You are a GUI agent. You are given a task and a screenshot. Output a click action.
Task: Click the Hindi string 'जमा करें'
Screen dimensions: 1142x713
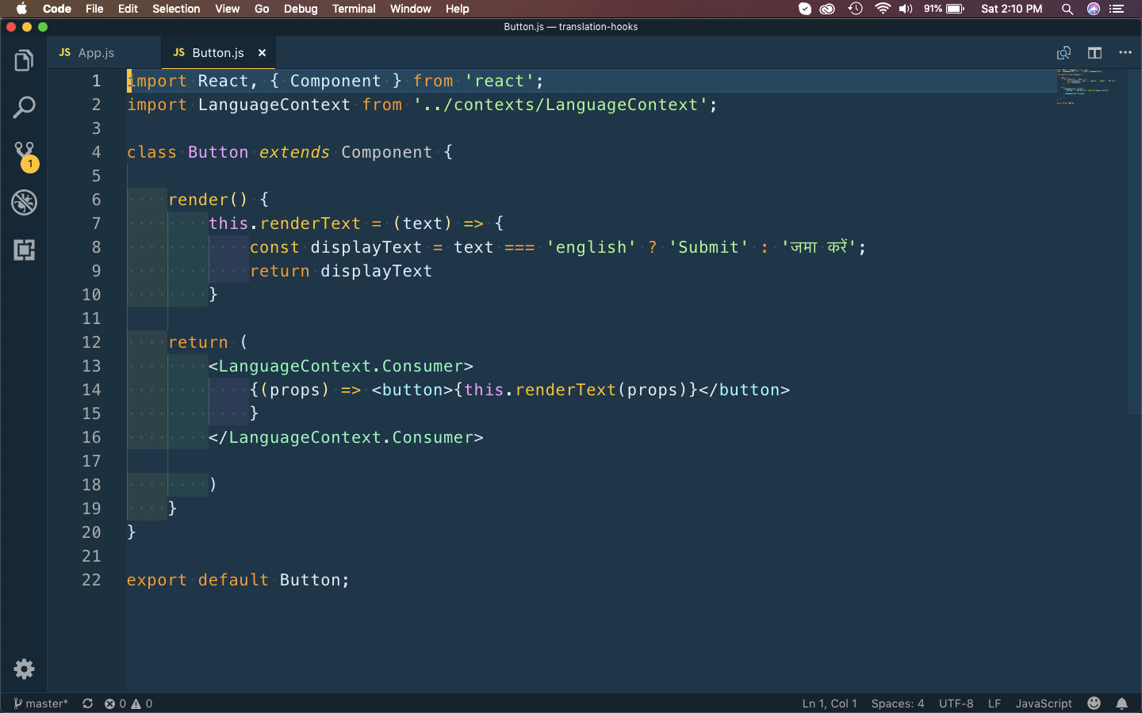tap(818, 247)
